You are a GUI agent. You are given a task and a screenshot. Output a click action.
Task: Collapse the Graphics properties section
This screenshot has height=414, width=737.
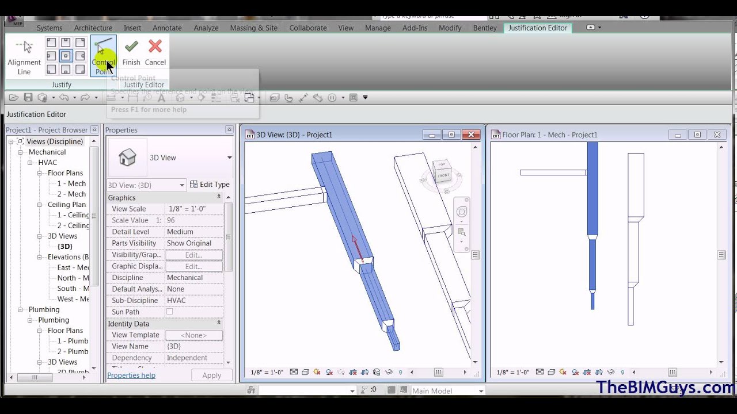tap(219, 197)
